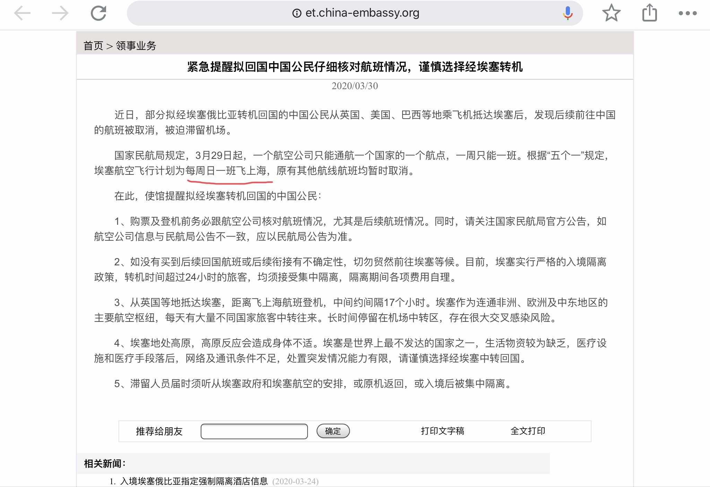
Task: Go to 首页 breadcrumb link
Action: tap(93, 46)
